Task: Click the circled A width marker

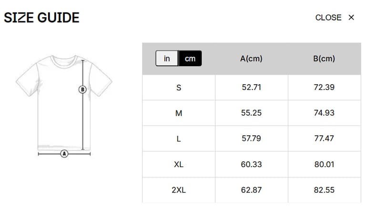Action: [x=64, y=154]
